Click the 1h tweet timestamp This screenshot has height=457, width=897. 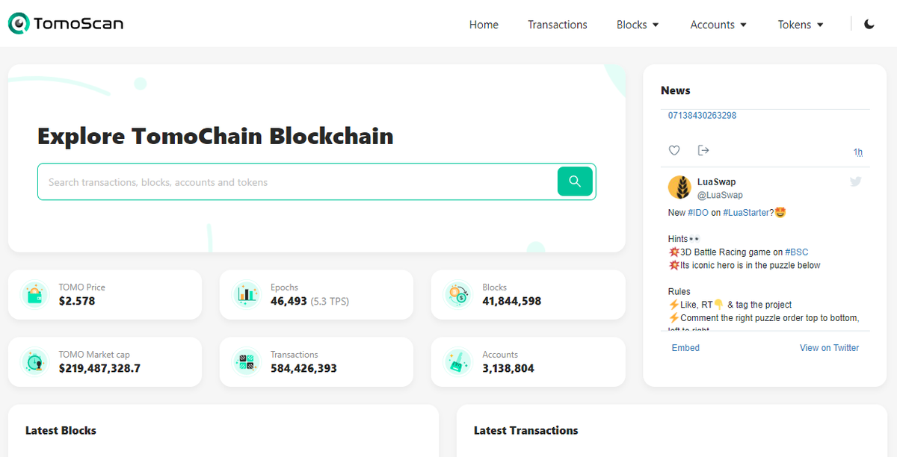[858, 152]
